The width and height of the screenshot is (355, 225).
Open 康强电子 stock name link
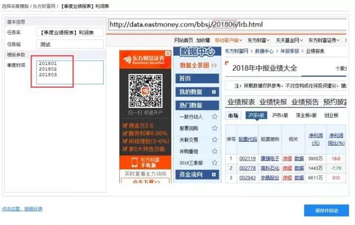pyautogui.click(x=270, y=159)
